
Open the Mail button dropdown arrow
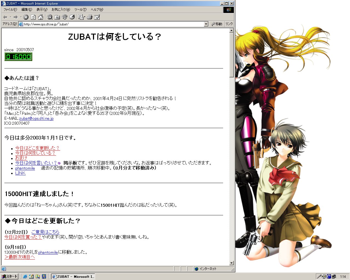[85, 17]
